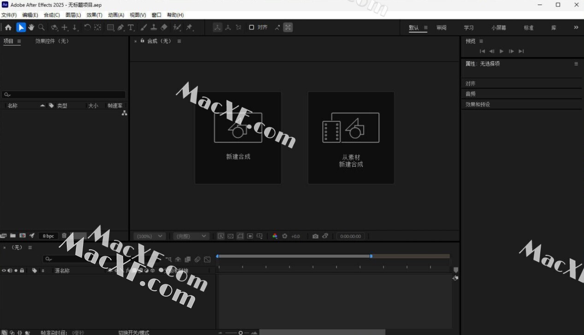This screenshot has width=584, height=335.
Task: Select the Rectangle shape tool
Action: pos(111,28)
